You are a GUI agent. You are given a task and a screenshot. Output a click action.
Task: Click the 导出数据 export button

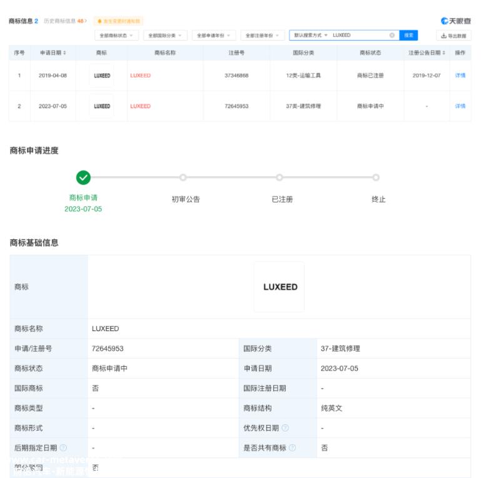coord(453,36)
